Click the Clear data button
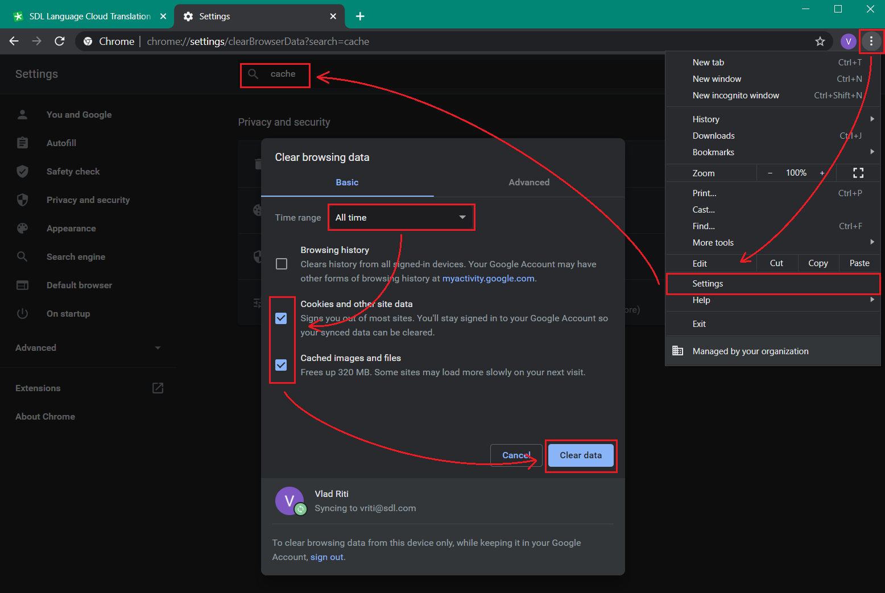Screen dimensions: 885x593 (581, 455)
